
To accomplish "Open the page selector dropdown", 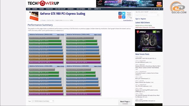I will point(43,101).
